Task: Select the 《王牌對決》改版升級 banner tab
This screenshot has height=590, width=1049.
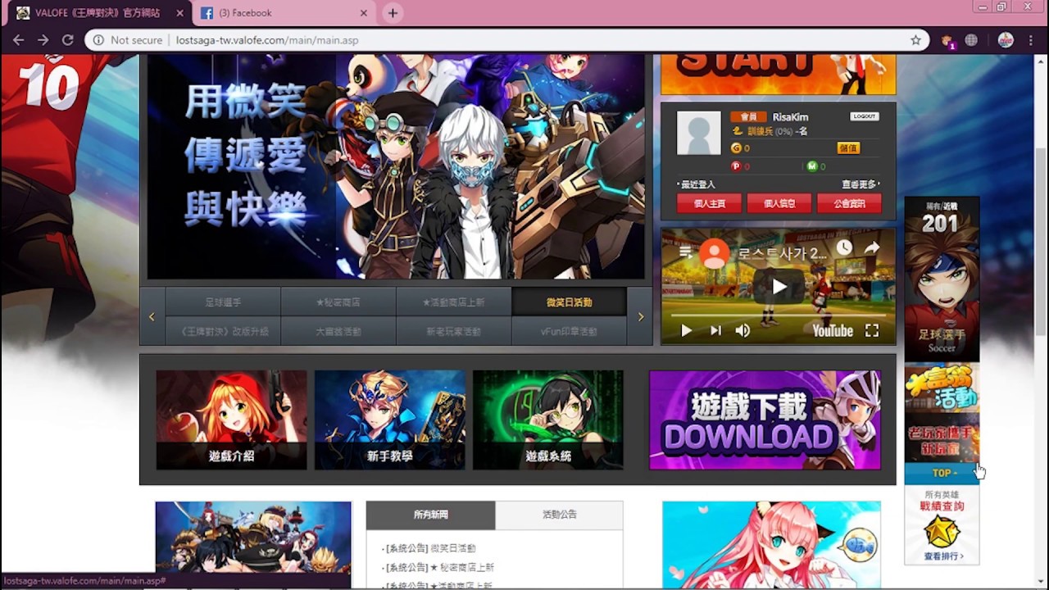Action: (x=223, y=331)
